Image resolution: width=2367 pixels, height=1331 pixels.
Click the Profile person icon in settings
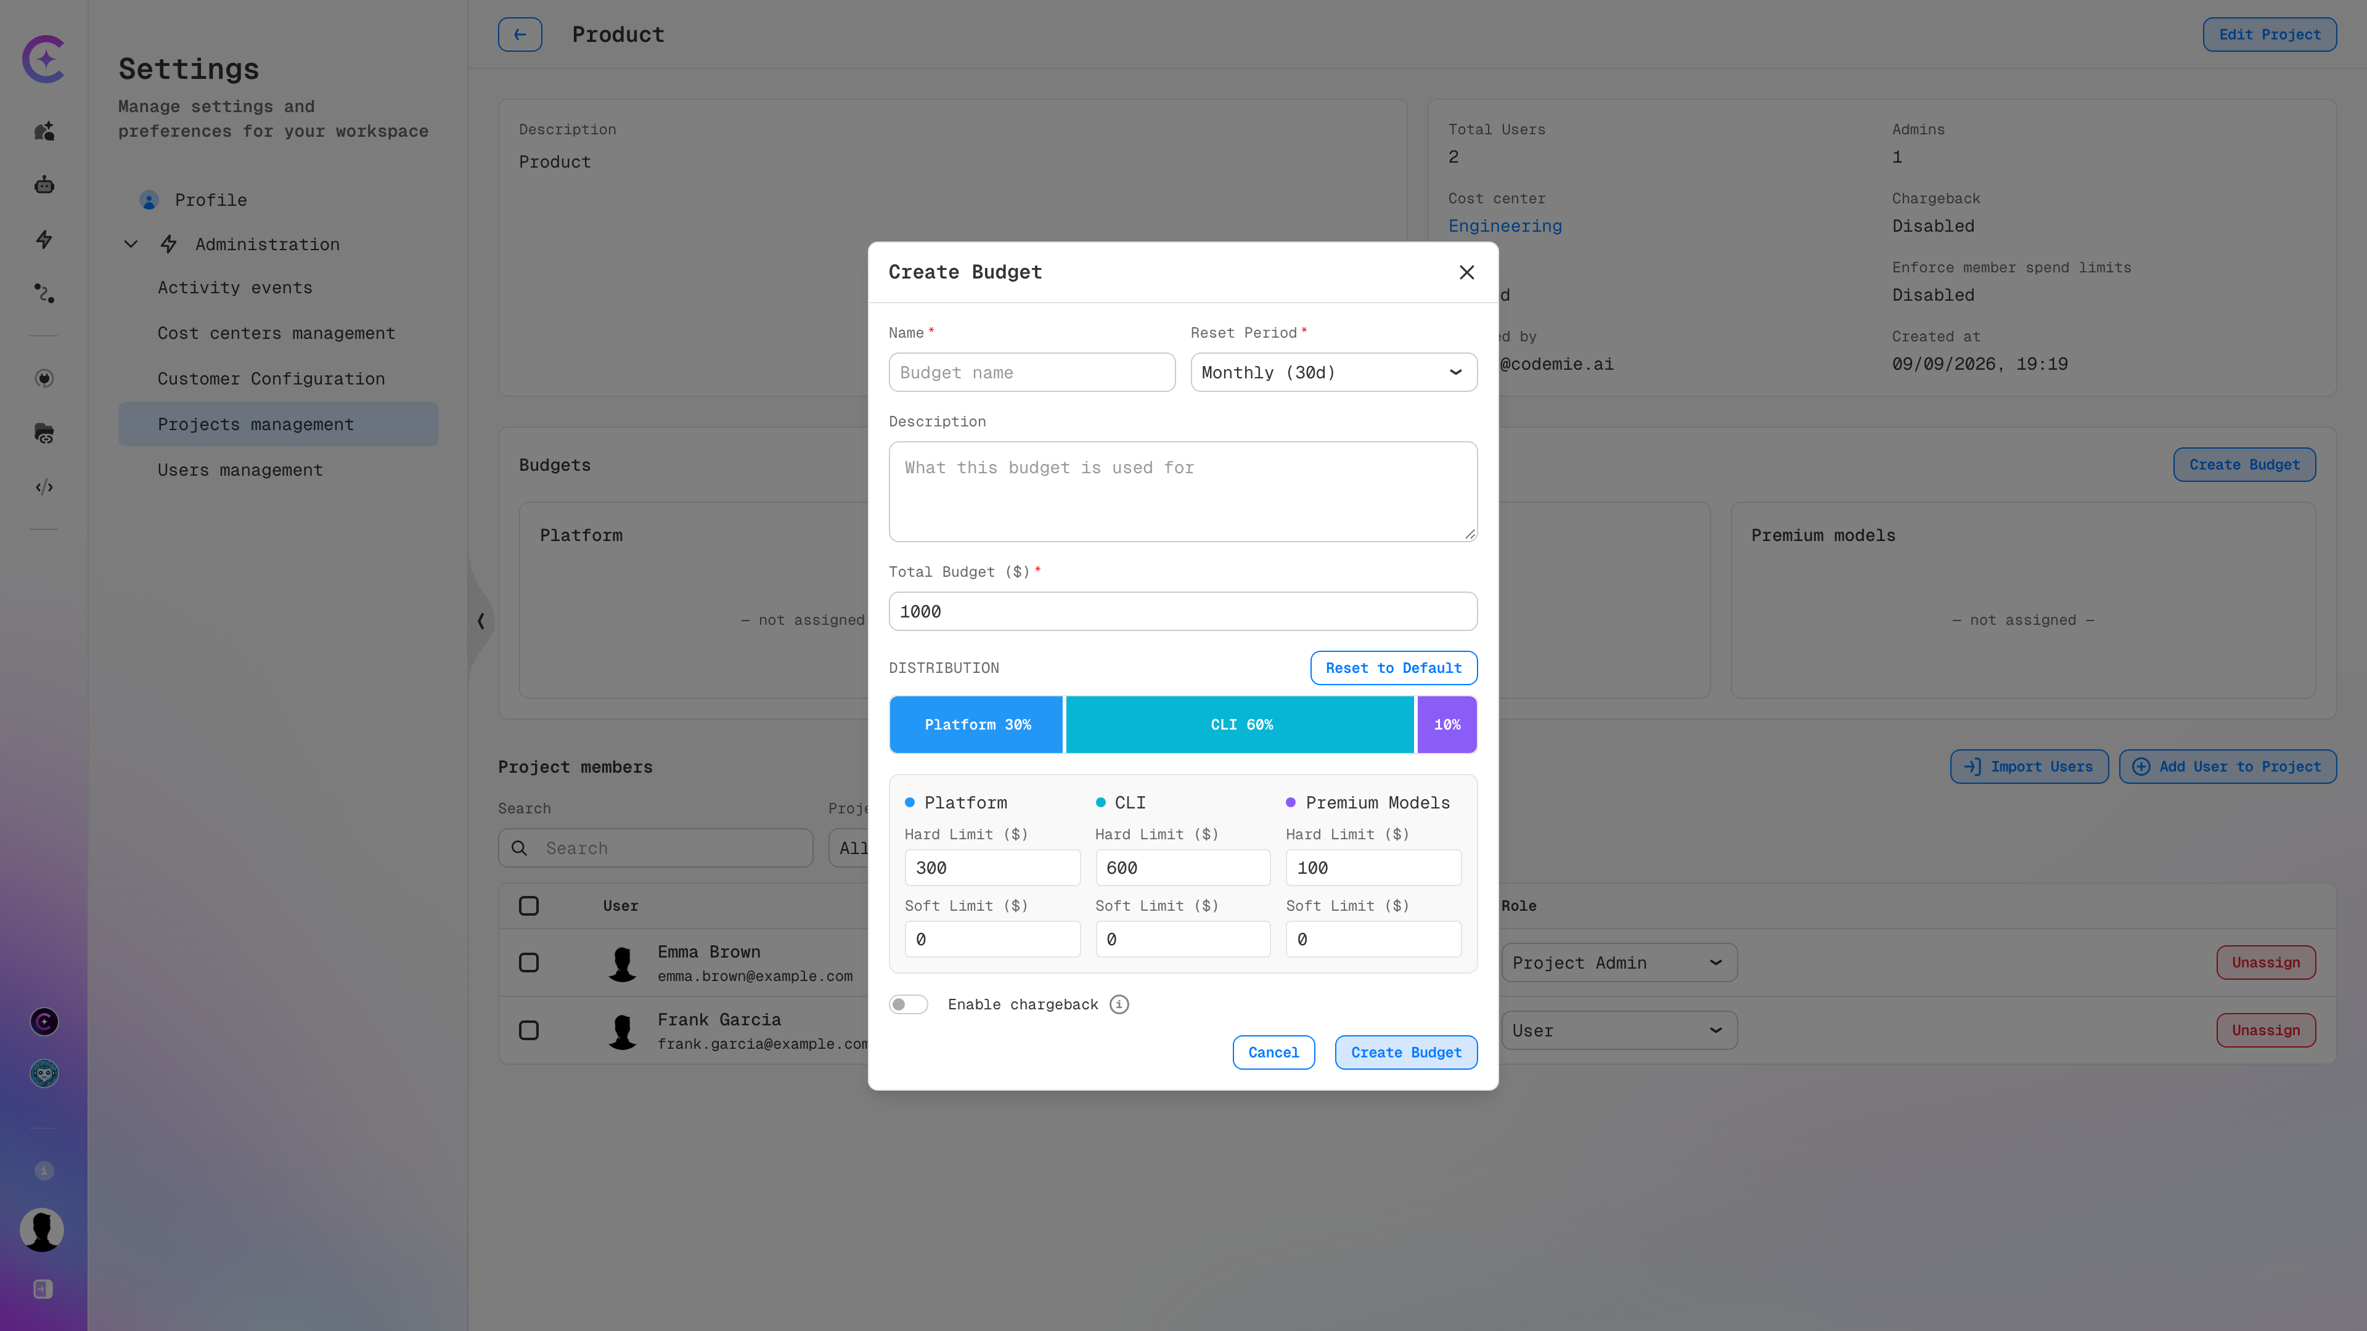coord(149,200)
